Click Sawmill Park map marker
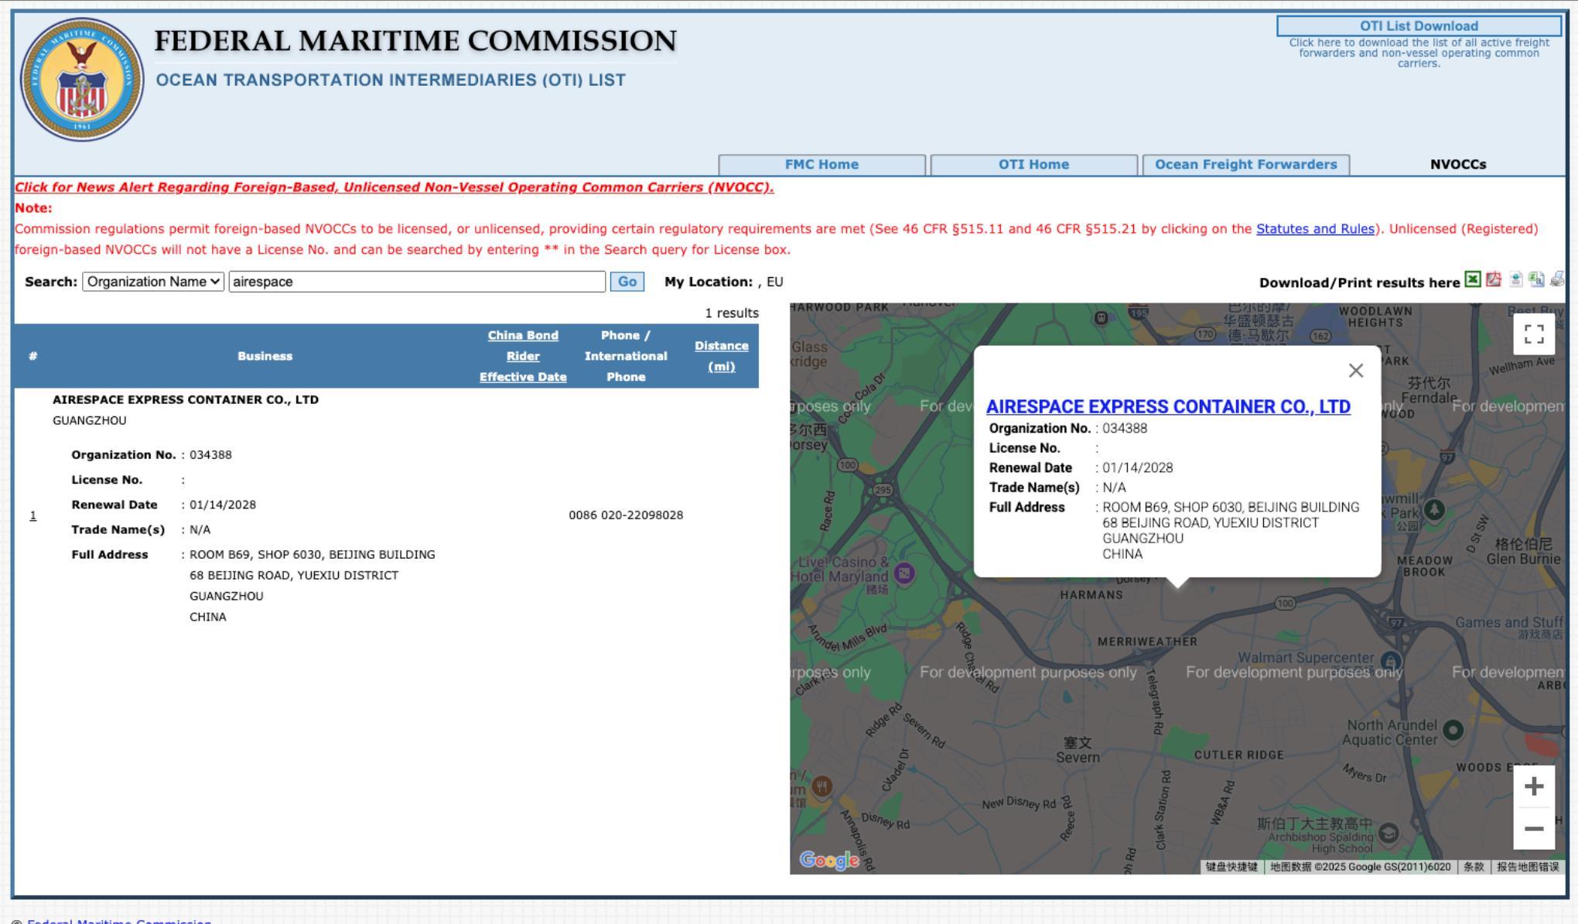The height and width of the screenshot is (924, 1578). (x=1434, y=510)
